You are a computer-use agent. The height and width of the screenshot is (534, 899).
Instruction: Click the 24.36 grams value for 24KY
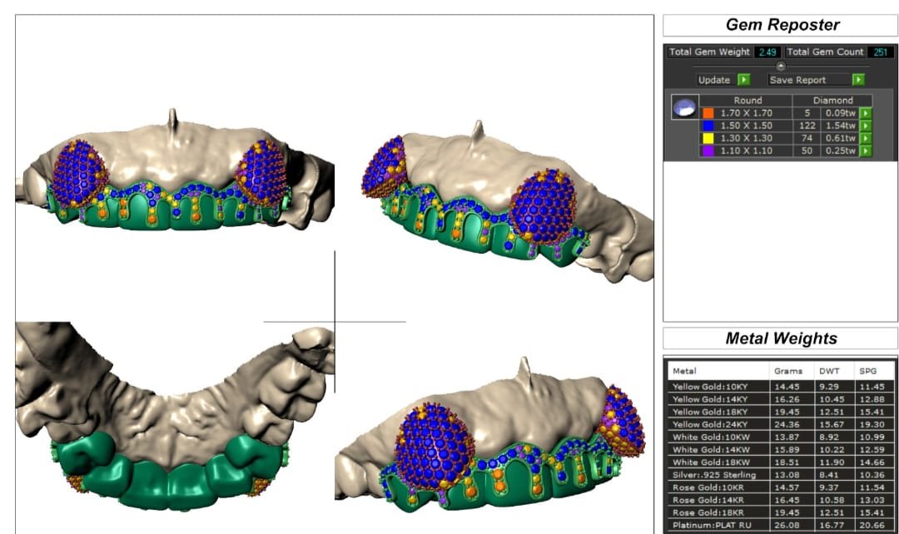(x=786, y=424)
